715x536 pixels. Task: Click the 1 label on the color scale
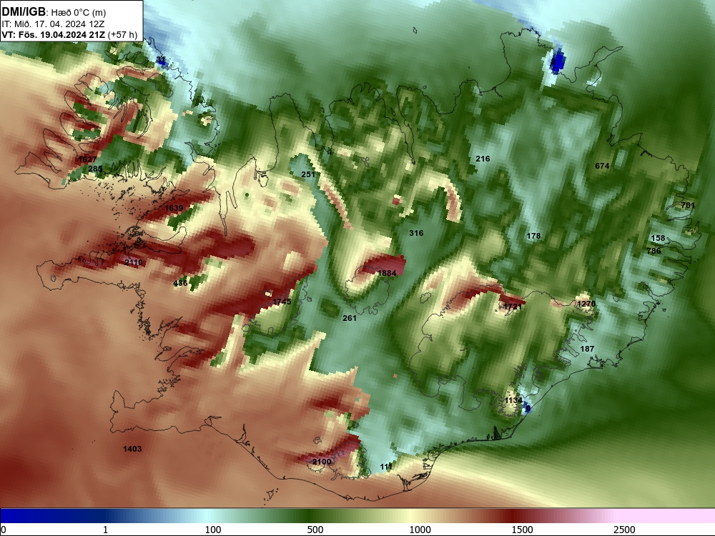(105, 529)
